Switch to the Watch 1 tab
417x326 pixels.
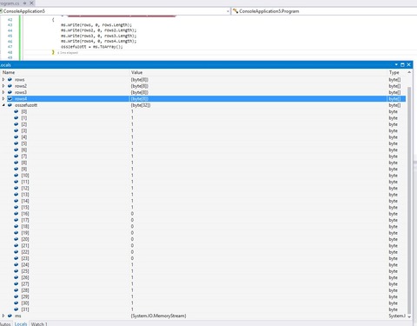click(39, 323)
